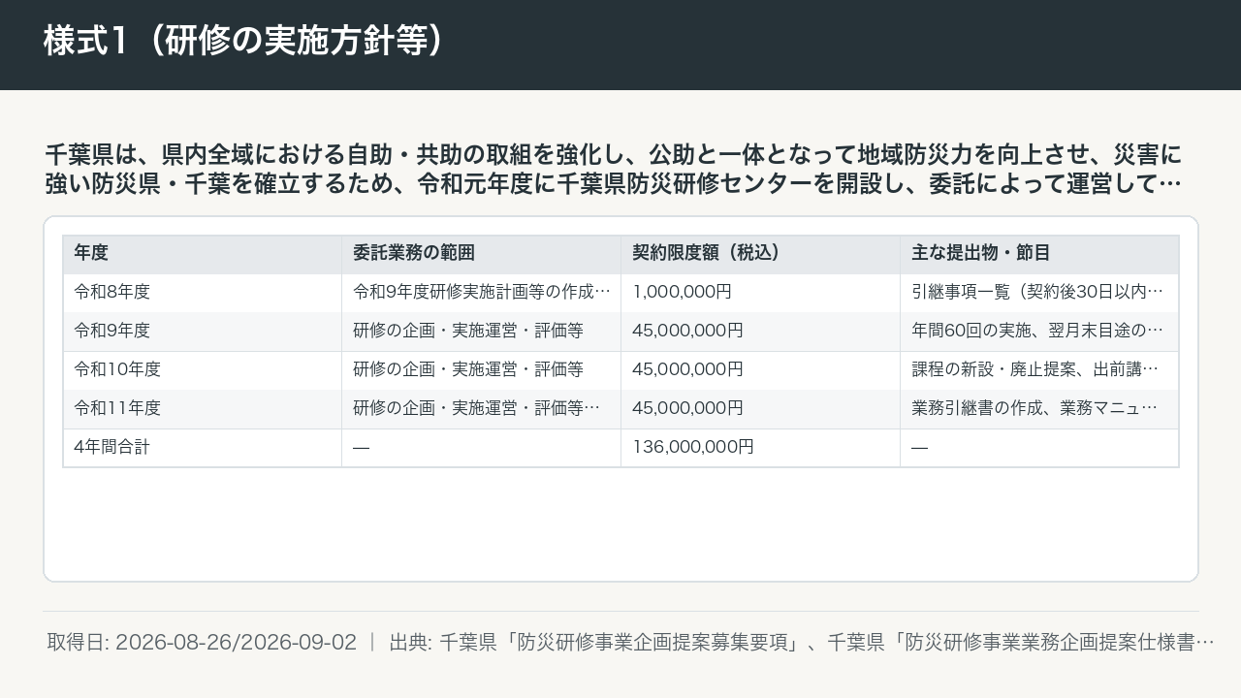Click the 主な提出物・節目 column header
1241x698 pixels.
tap(1039, 254)
